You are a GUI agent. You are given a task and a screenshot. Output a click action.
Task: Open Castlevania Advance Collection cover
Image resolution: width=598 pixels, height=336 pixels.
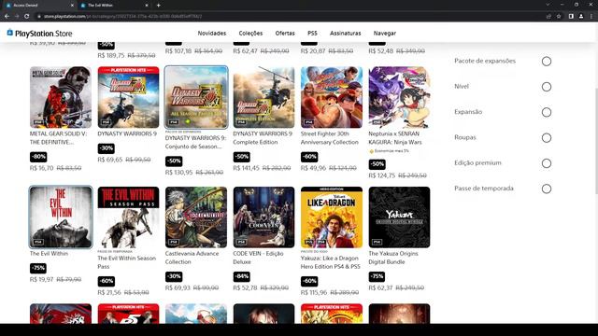point(196,217)
